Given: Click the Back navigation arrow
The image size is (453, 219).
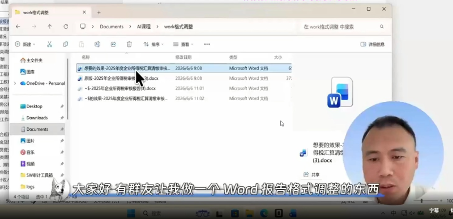Looking at the screenshot, I should (18, 27).
